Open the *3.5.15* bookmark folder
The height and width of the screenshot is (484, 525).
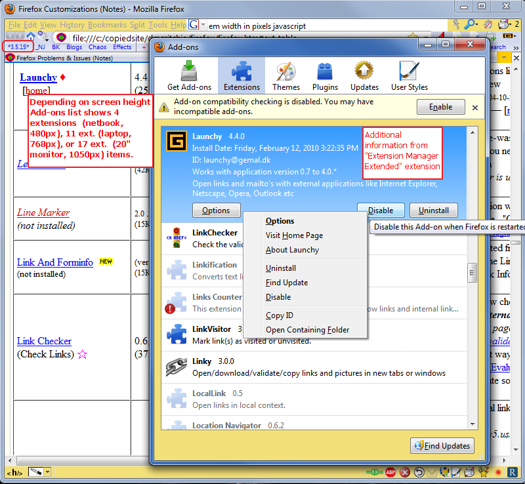18,47
